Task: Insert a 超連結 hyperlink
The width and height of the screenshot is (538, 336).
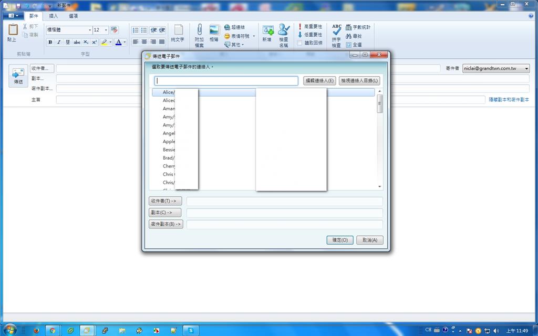Action: click(x=235, y=27)
